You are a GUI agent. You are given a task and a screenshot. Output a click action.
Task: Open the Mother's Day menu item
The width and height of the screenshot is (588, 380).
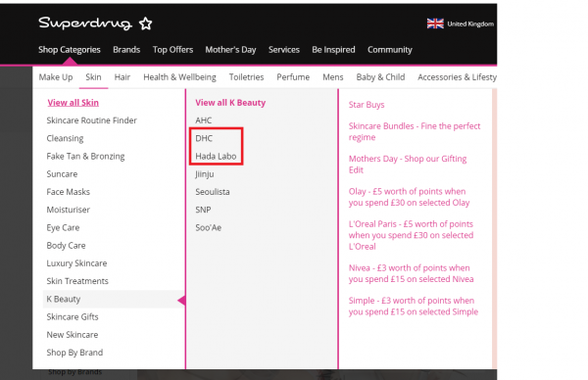tap(230, 50)
